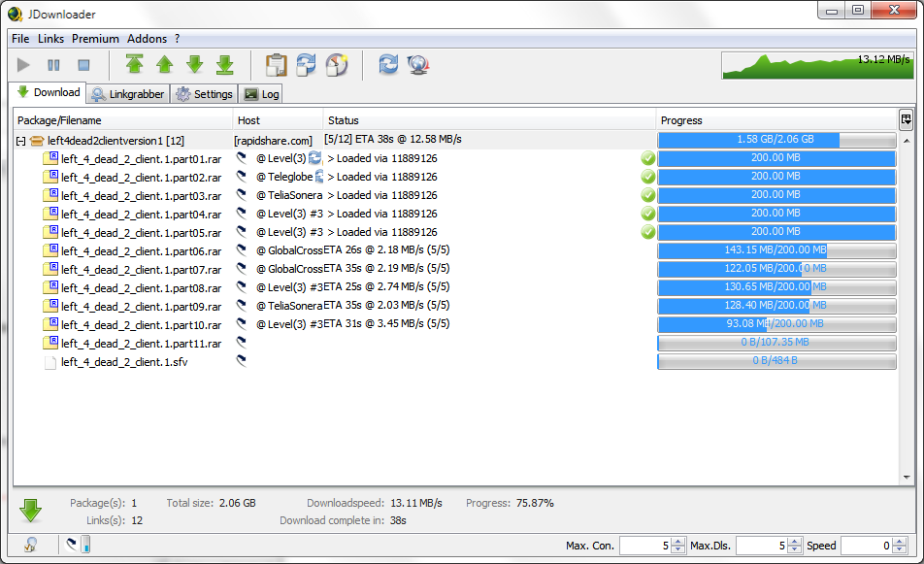The height and width of the screenshot is (564, 924).
Task: Open the File menu
Action: (x=20, y=39)
